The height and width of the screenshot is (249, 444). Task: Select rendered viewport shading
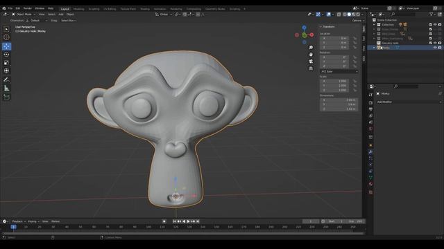click(358, 15)
